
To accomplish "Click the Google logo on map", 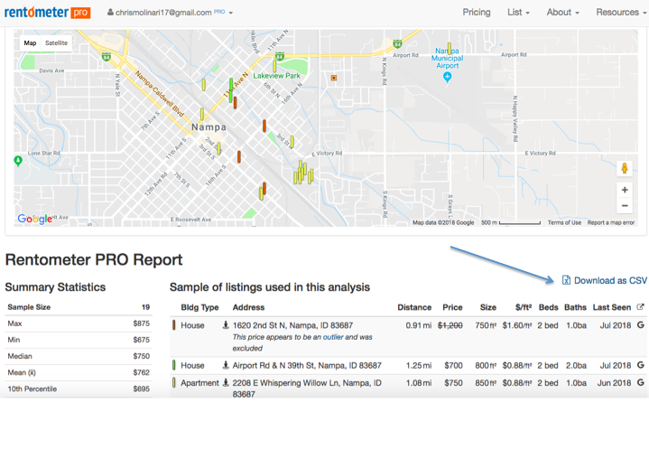I will click(x=35, y=219).
